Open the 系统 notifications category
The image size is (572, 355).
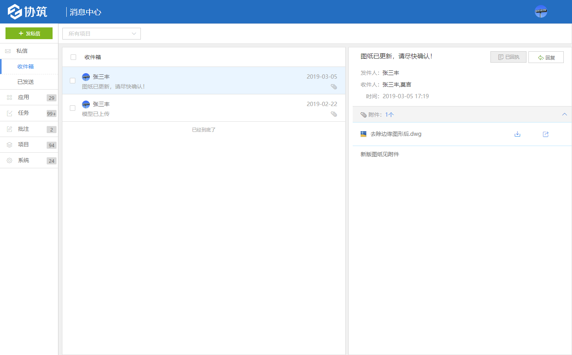[24, 160]
